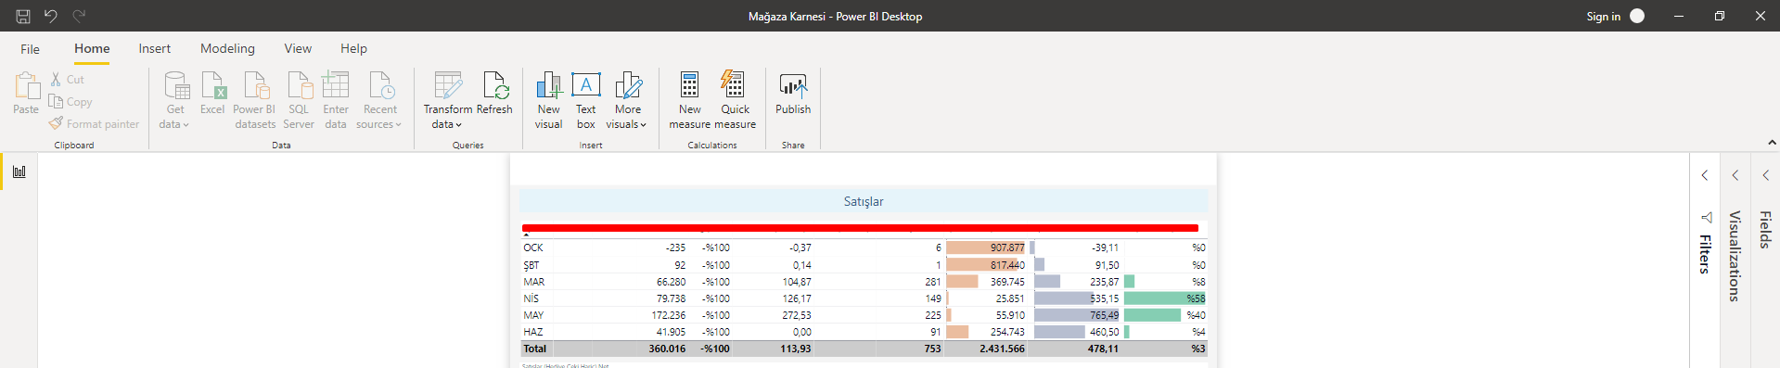Click the 765,49 bar cell
Image resolution: width=1780 pixels, height=368 pixels.
pos(1077,315)
